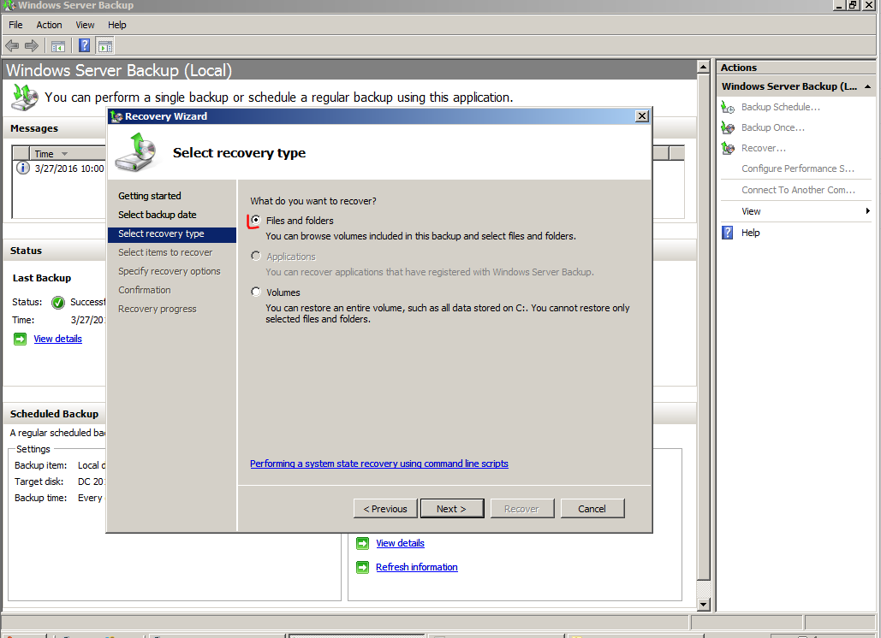Click the Recovery Wizard disk icon in header
Image resolution: width=881 pixels, height=638 pixels.
tap(136, 152)
